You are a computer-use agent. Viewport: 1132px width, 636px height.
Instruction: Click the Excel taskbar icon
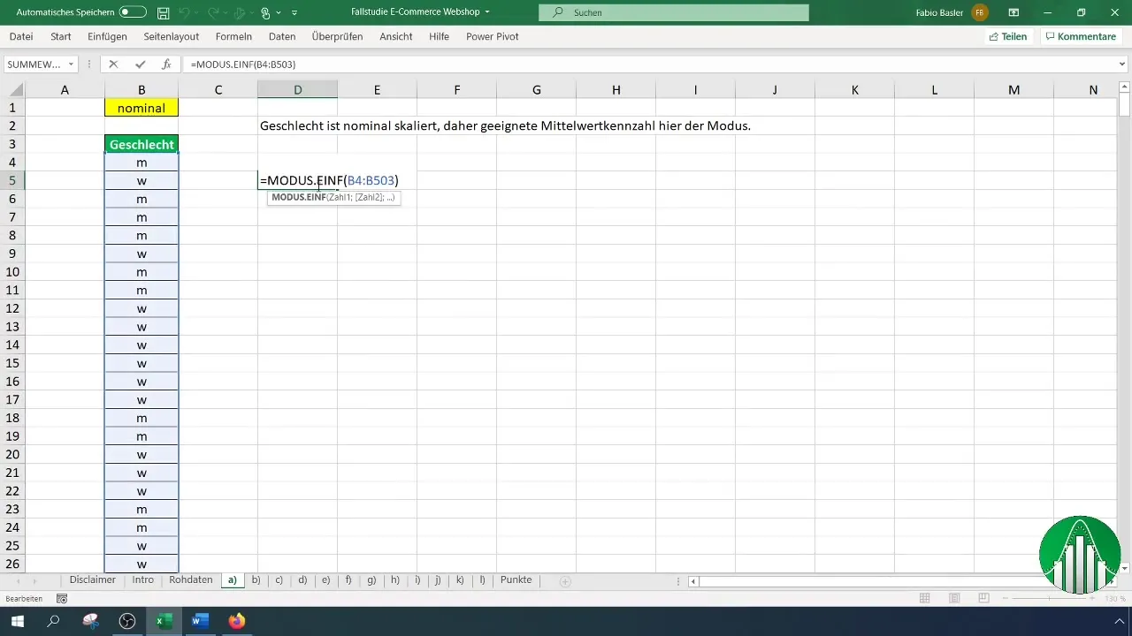pos(164,622)
